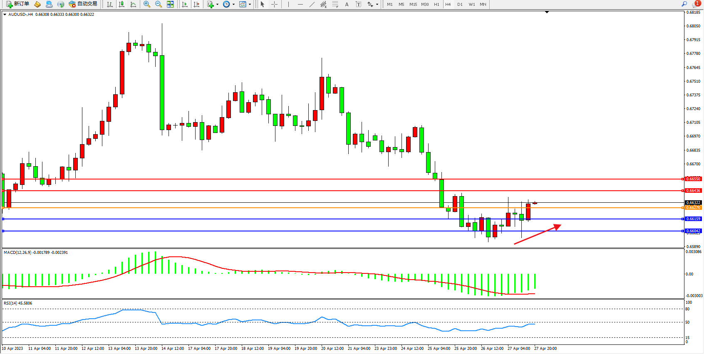
Task: Zoom in on the chart
Action: [147, 4]
